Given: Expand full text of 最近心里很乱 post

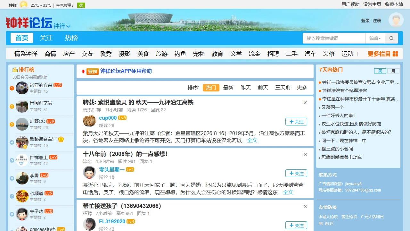Looking at the screenshot, I should (288, 192).
